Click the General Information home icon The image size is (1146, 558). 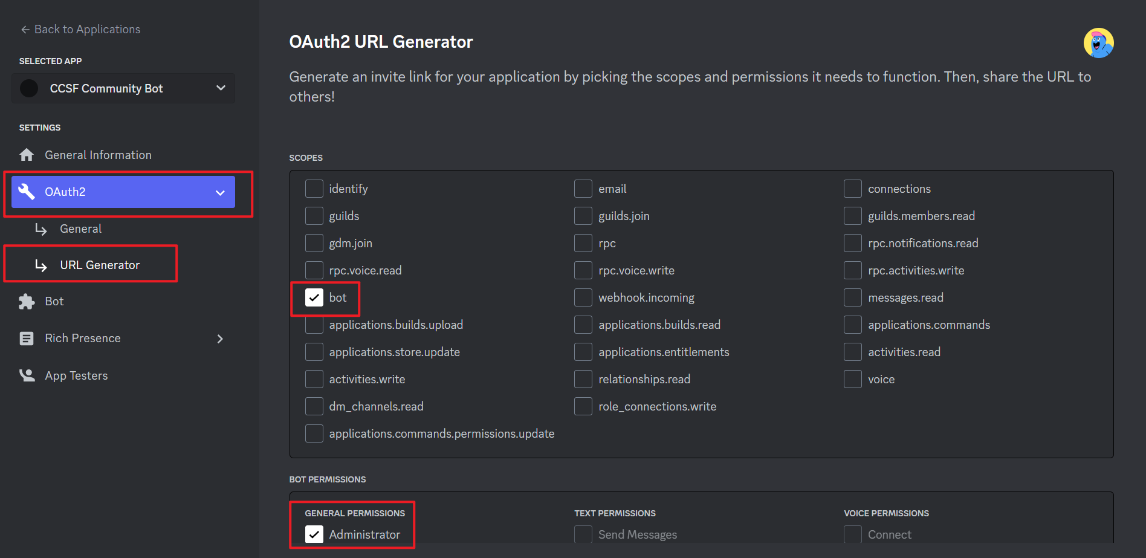point(27,155)
